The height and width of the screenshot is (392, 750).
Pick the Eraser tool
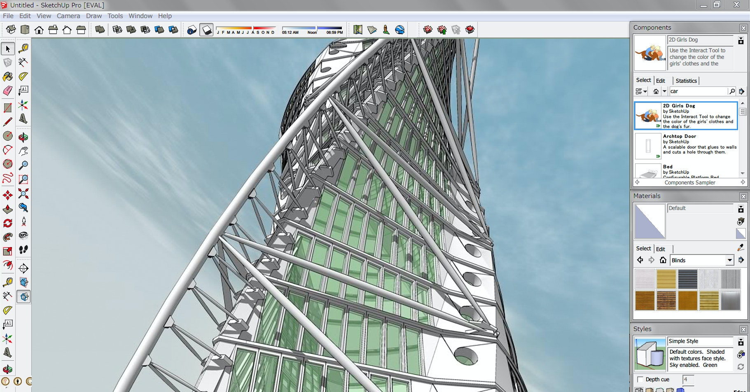coord(8,91)
